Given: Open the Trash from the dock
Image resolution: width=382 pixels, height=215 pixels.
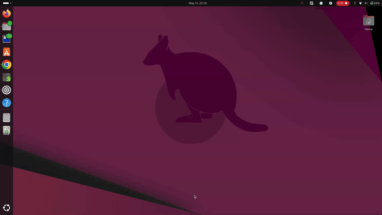Looking at the screenshot, I should click(x=7, y=131).
